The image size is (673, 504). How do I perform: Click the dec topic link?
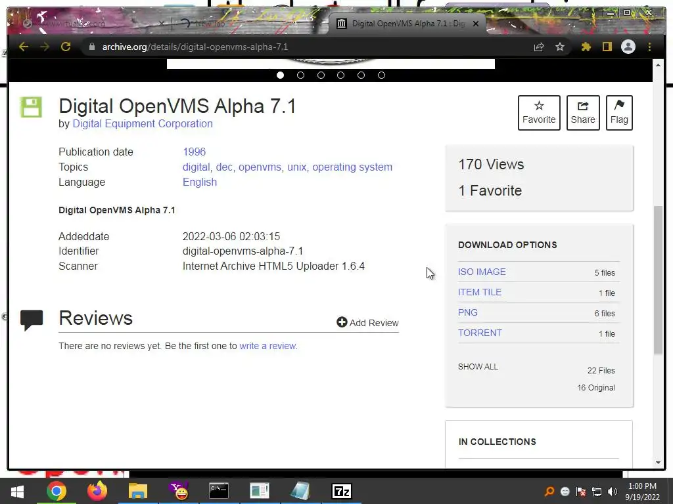224,167
